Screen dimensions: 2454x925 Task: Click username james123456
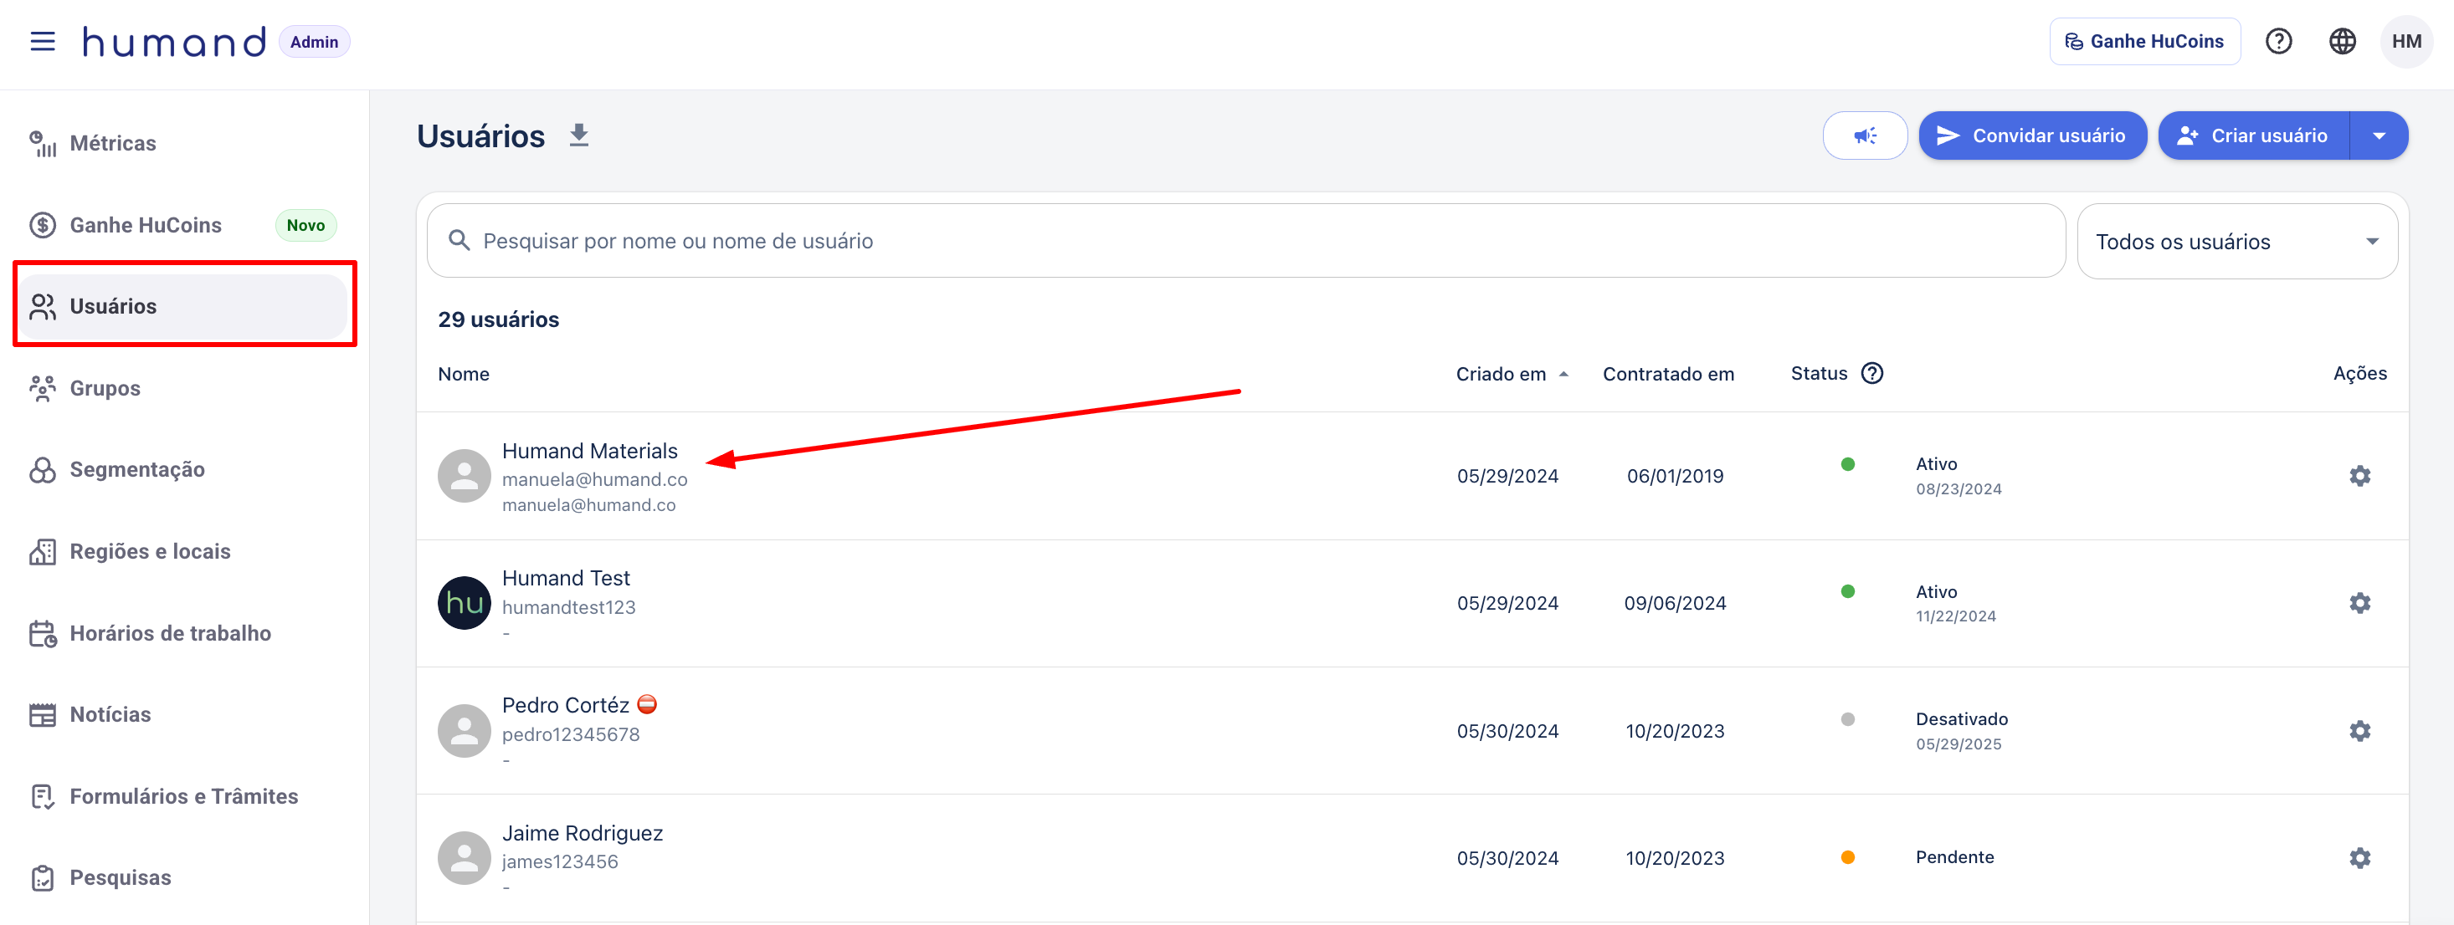tap(560, 862)
